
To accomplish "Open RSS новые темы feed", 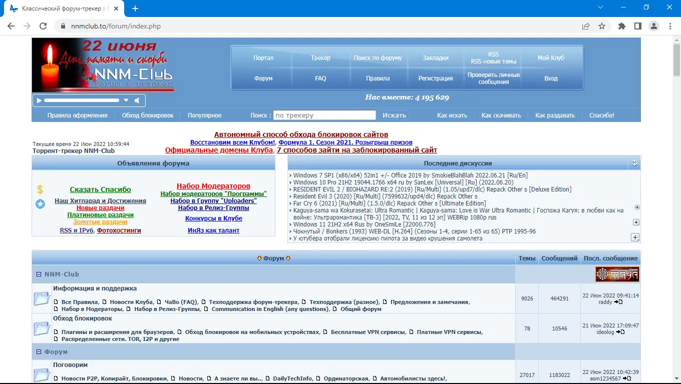I will coord(493,61).
